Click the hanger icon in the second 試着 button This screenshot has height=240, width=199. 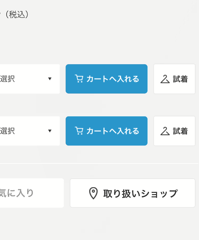tap(165, 131)
